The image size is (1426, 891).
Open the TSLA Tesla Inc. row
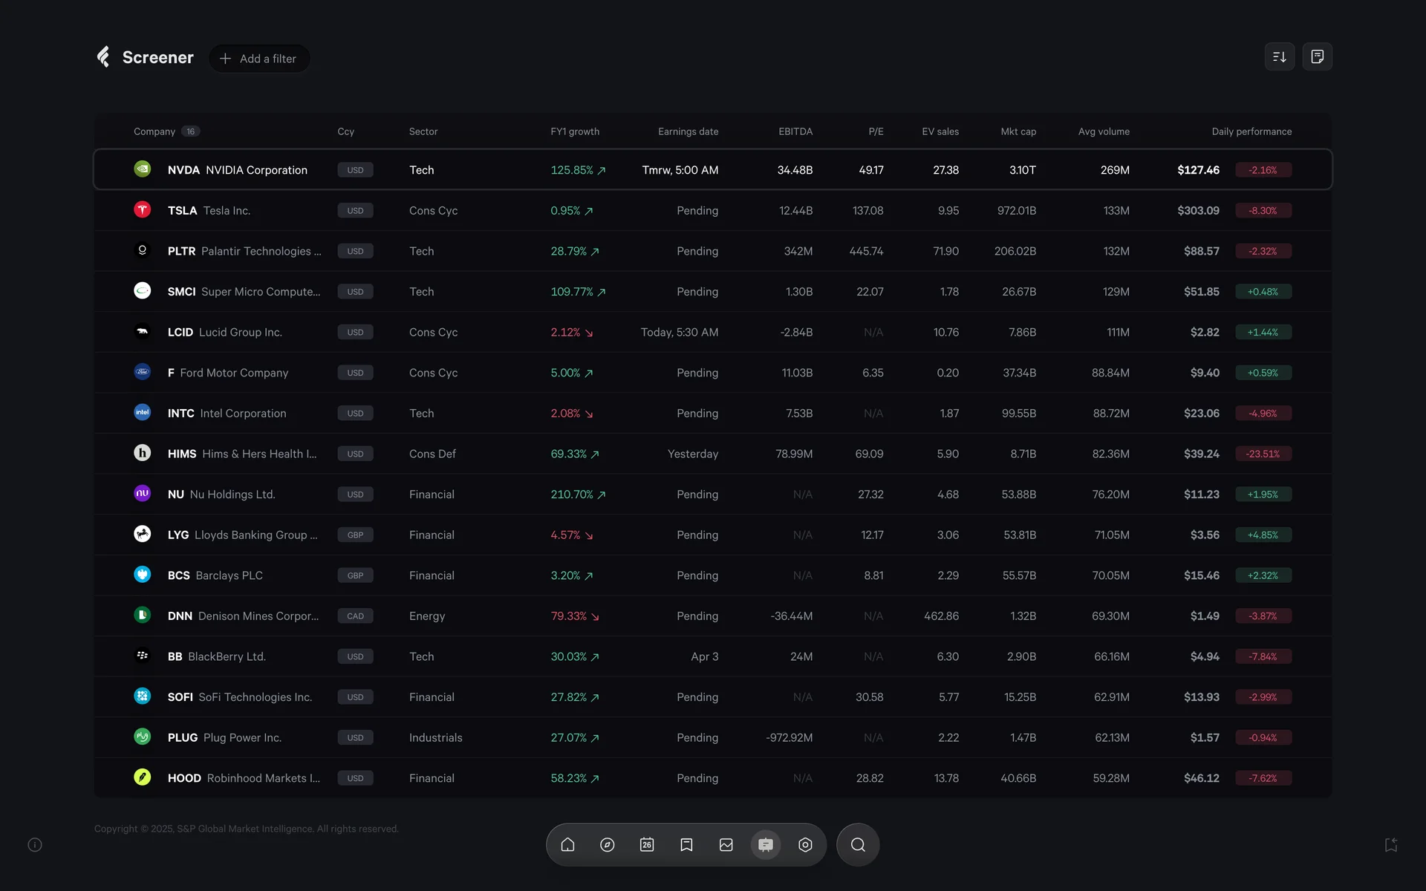tap(209, 211)
